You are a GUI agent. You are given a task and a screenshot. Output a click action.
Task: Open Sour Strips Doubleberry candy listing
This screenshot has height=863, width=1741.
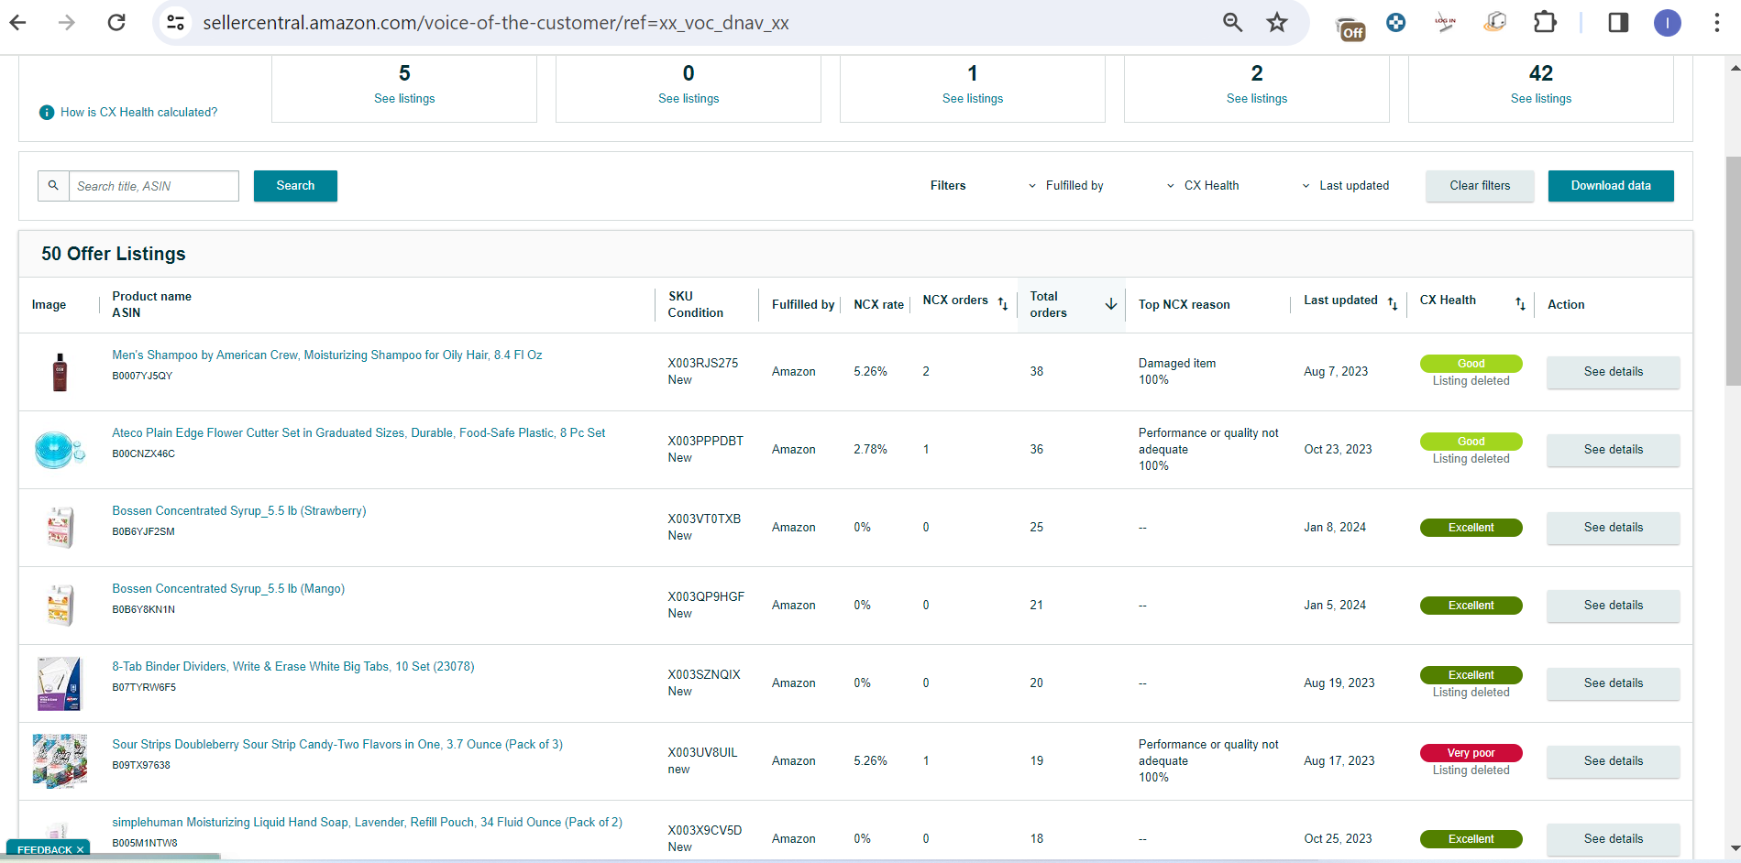(337, 745)
